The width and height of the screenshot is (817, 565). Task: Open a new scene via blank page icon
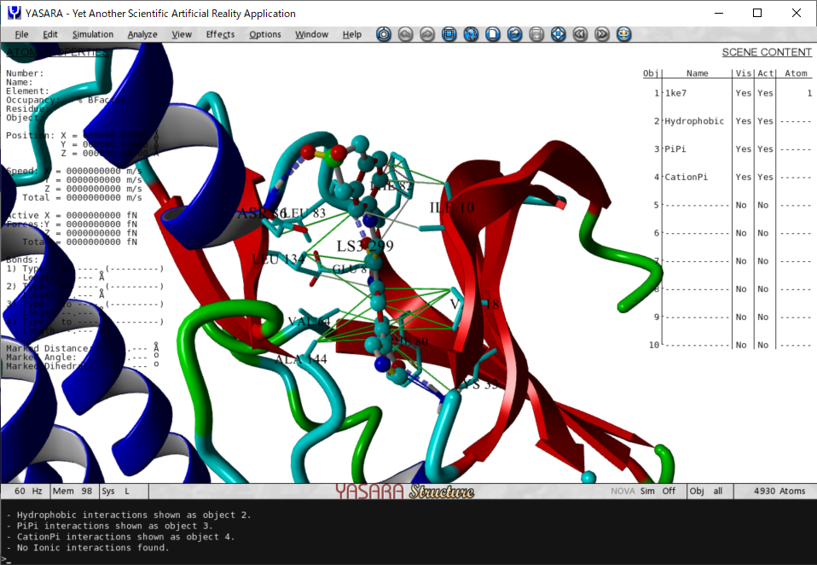[x=493, y=34]
